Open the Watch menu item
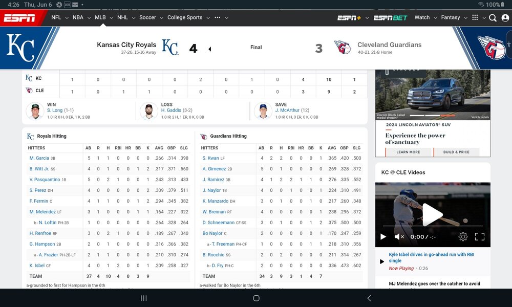The width and height of the screenshot is (512, 307). pyautogui.click(x=422, y=17)
